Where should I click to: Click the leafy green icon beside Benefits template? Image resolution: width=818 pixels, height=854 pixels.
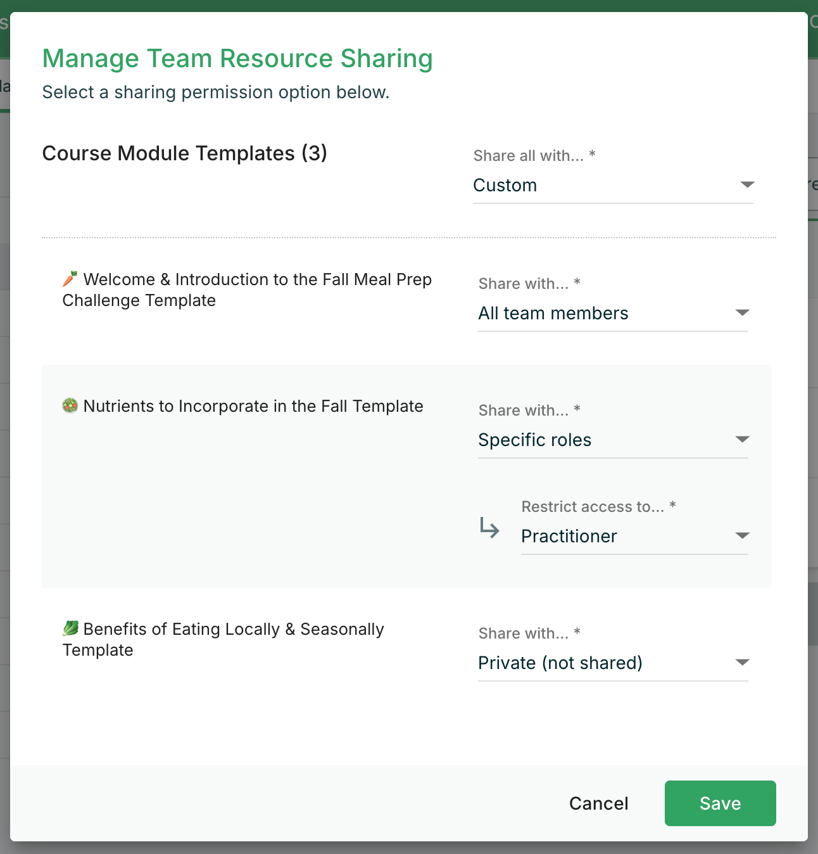tap(70, 628)
